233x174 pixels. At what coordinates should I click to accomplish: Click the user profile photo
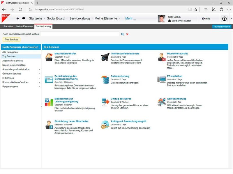[x=161, y=19]
